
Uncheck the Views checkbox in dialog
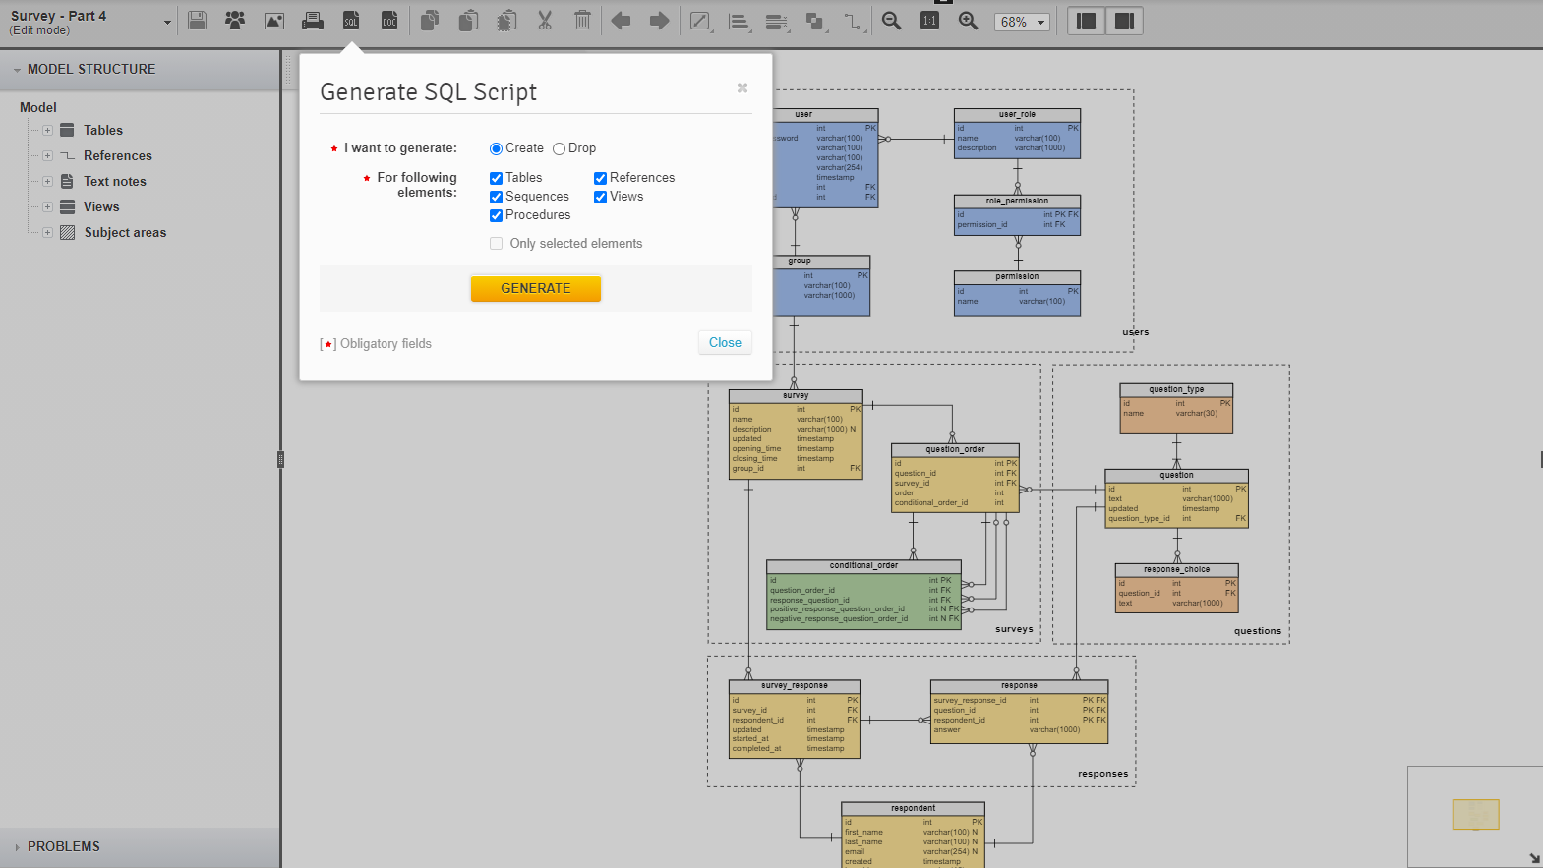600,197
